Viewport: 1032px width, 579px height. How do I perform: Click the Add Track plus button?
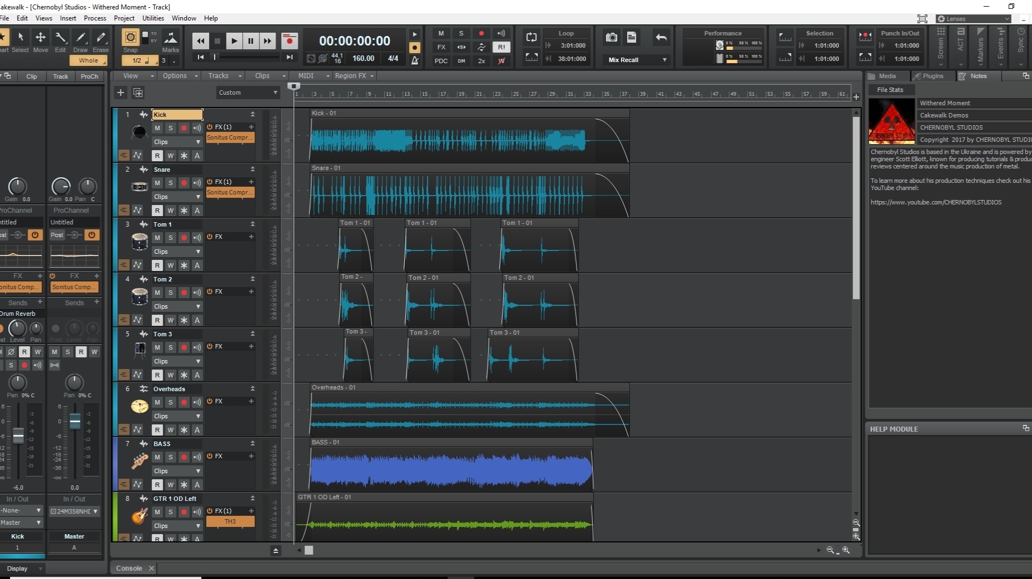click(120, 93)
